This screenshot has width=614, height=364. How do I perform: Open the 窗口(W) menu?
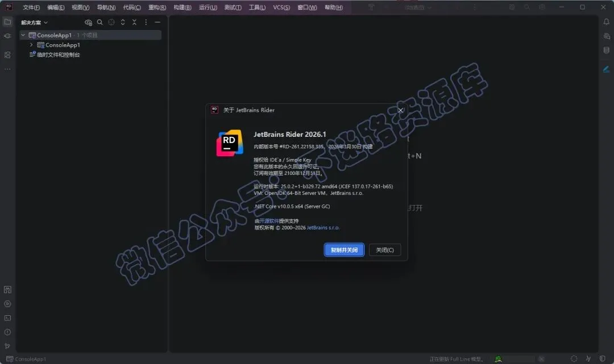(x=307, y=7)
